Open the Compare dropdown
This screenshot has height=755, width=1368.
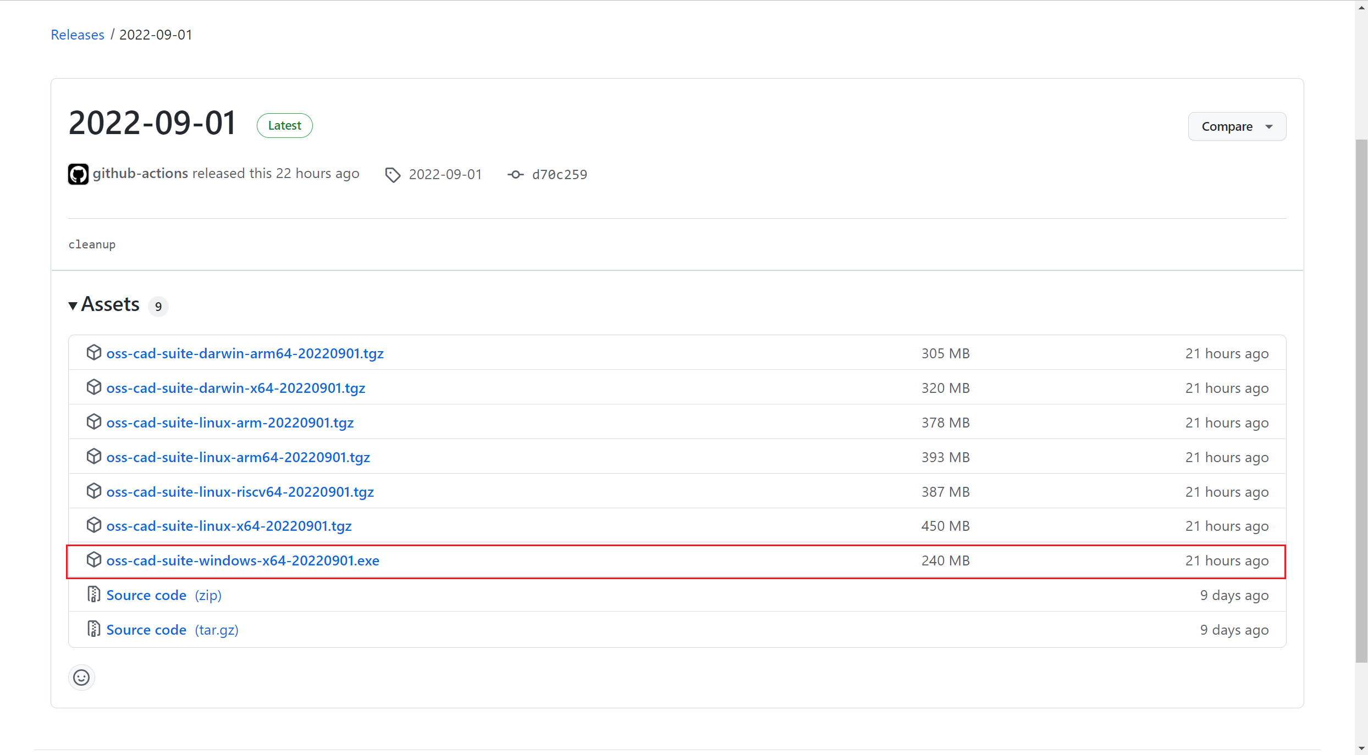(x=1237, y=126)
